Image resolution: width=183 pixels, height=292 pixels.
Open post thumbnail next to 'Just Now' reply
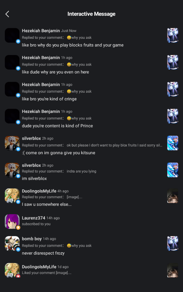(x=172, y=35)
